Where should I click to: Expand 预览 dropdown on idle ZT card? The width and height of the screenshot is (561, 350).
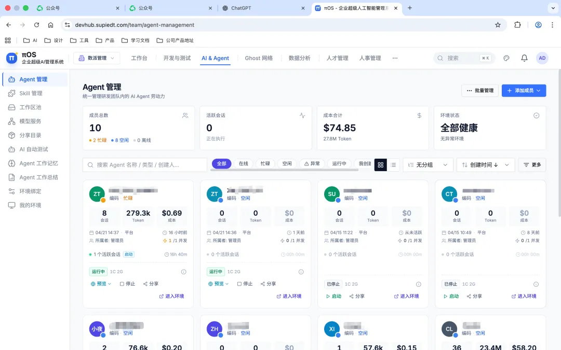(x=218, y=284)
